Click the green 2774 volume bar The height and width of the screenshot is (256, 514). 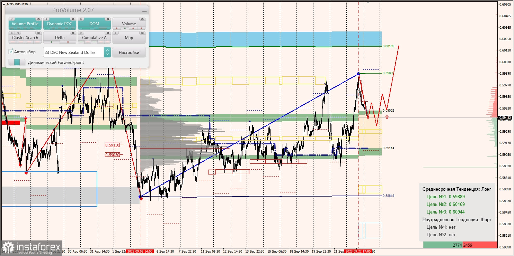click(443, 245)
